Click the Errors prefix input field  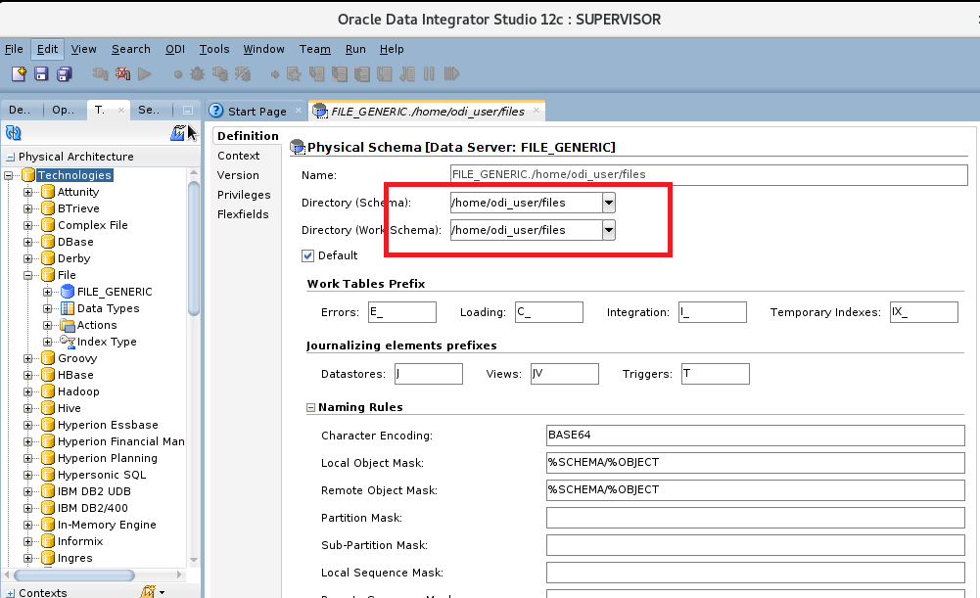coord(401,312)
